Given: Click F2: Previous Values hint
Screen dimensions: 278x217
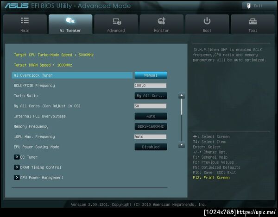Looking at the screenshot, I should coord(213,162).
